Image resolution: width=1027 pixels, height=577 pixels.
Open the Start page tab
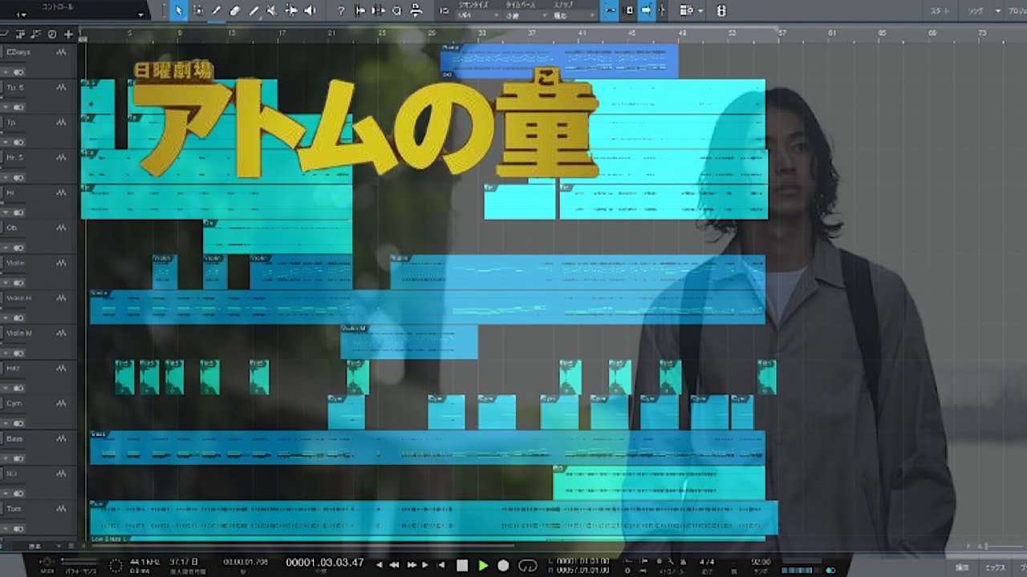point(940,11)
